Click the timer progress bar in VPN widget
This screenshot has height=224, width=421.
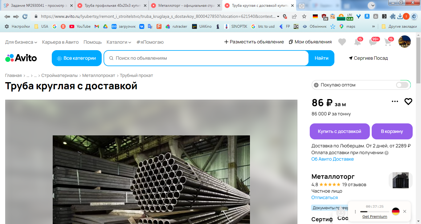pyautogui.click(x=374, y=212)
